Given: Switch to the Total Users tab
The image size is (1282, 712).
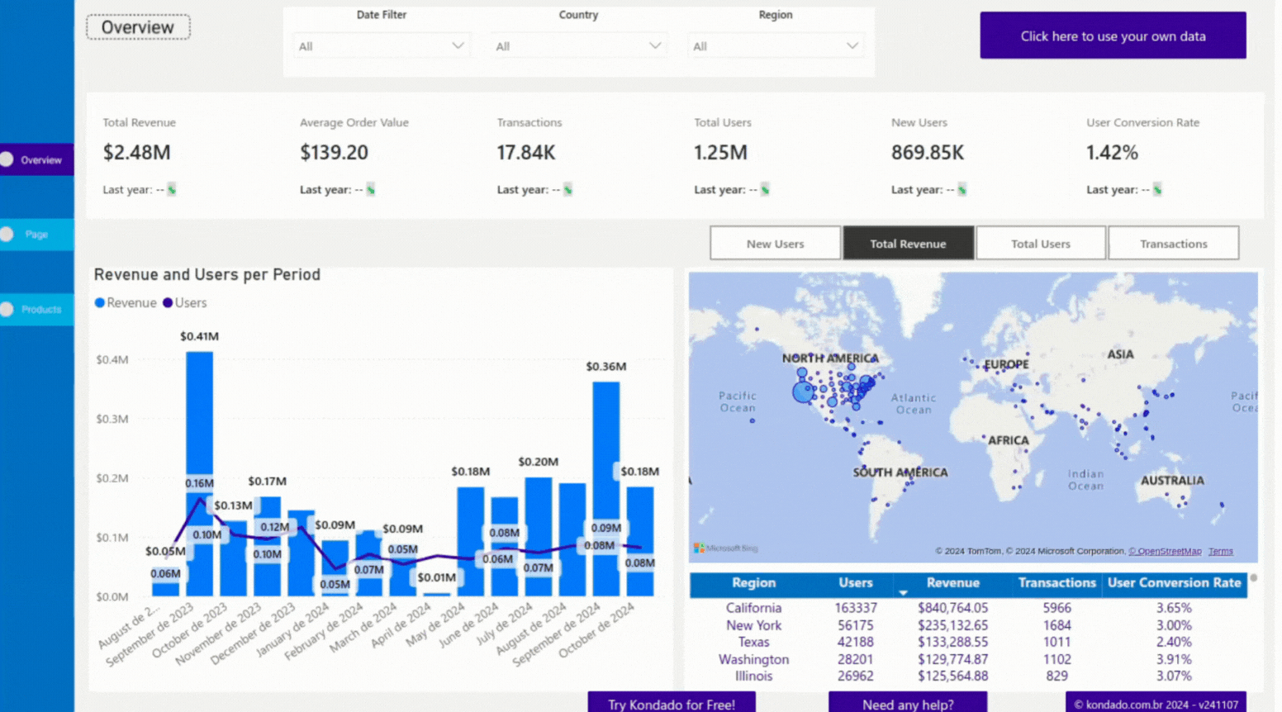Looking at the screenshot, I should pos(1040,243).
